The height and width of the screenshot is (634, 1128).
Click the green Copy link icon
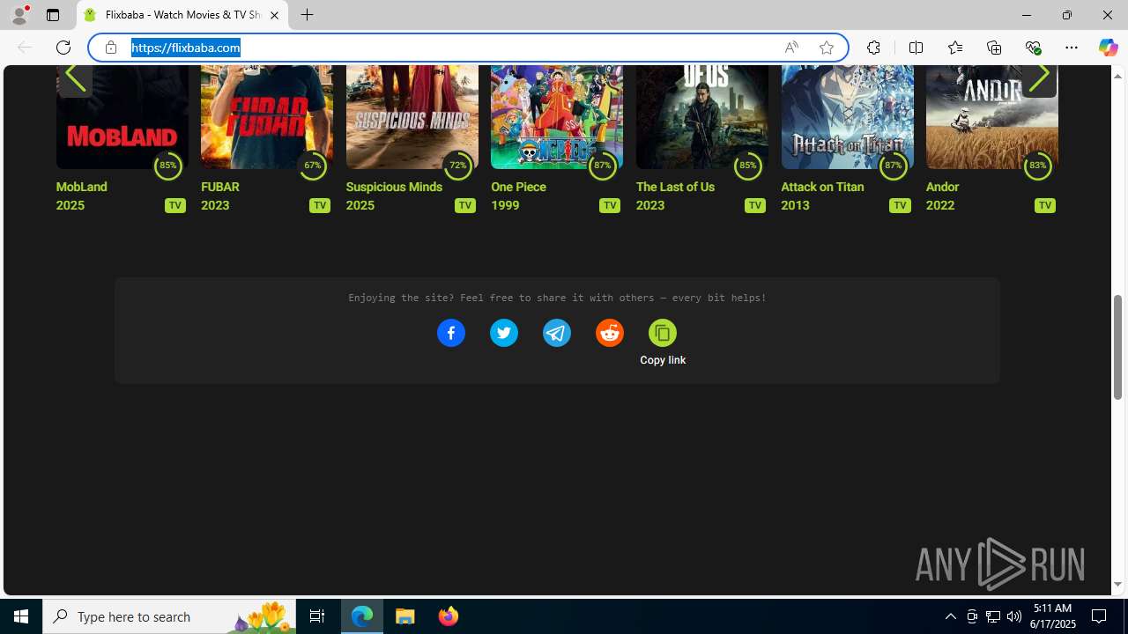coord(663,333)
